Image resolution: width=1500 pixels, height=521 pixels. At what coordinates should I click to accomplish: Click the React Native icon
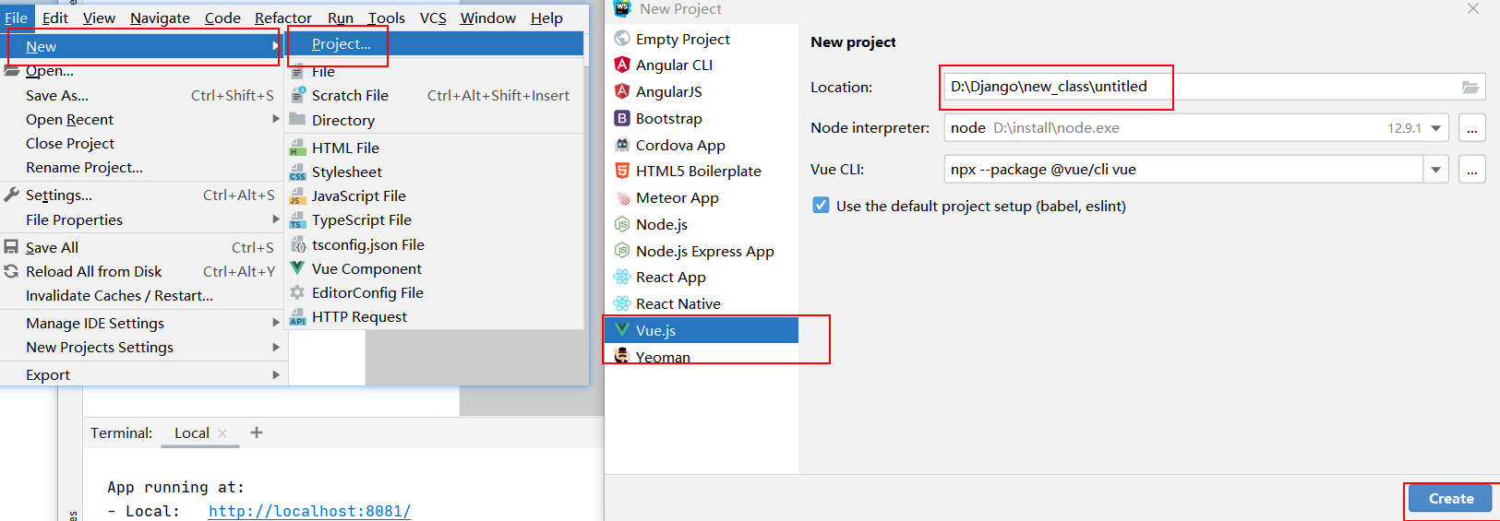coord(622,303)
